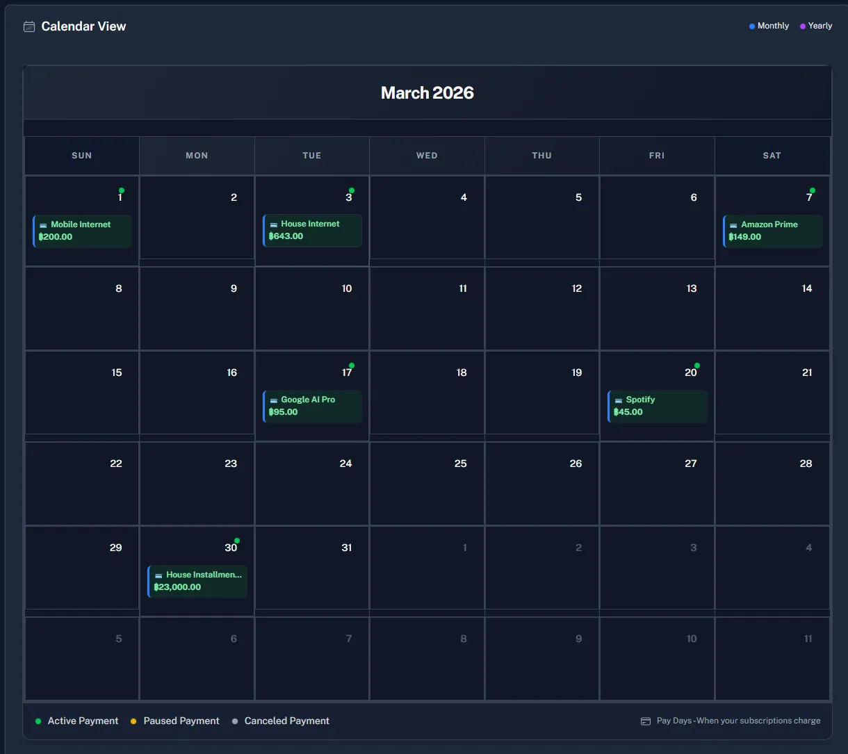Click the March 2026 month header
The image size is (848, 754).
pyautogui.click(x=427, y=93)
